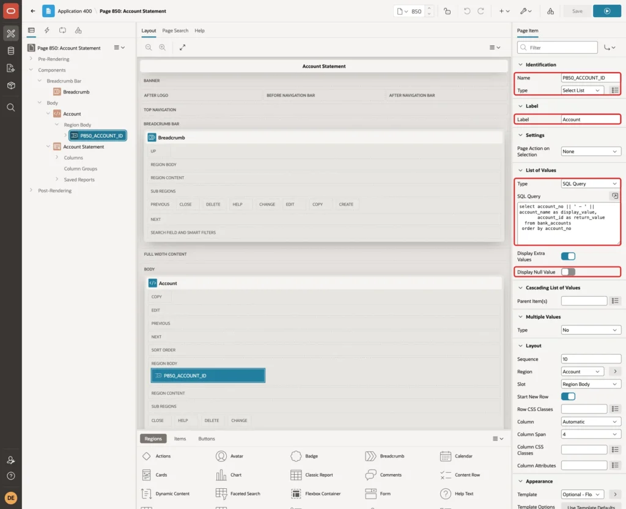Click the Save button
626x509 pixels.
coord(577,11)
